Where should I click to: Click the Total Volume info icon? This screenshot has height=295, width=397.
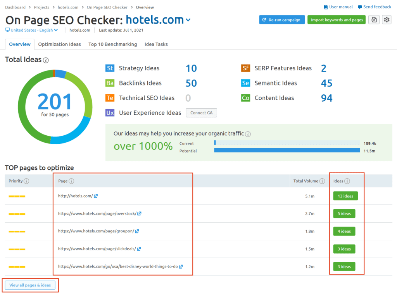(x=322, y=181)
